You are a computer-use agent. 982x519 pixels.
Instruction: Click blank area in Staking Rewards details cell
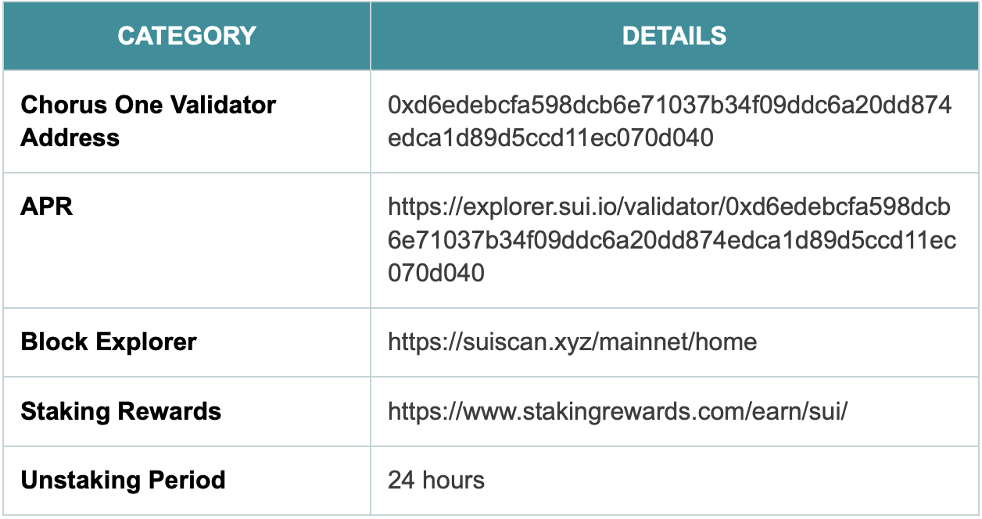tap(913, 411)
